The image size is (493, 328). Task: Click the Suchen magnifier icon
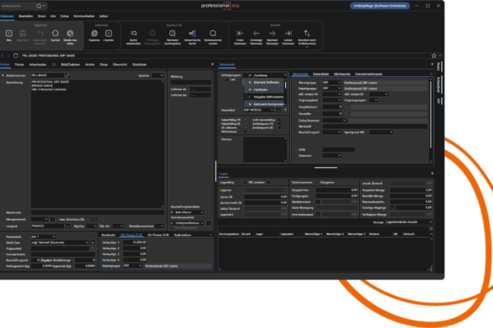coord(55,34)
